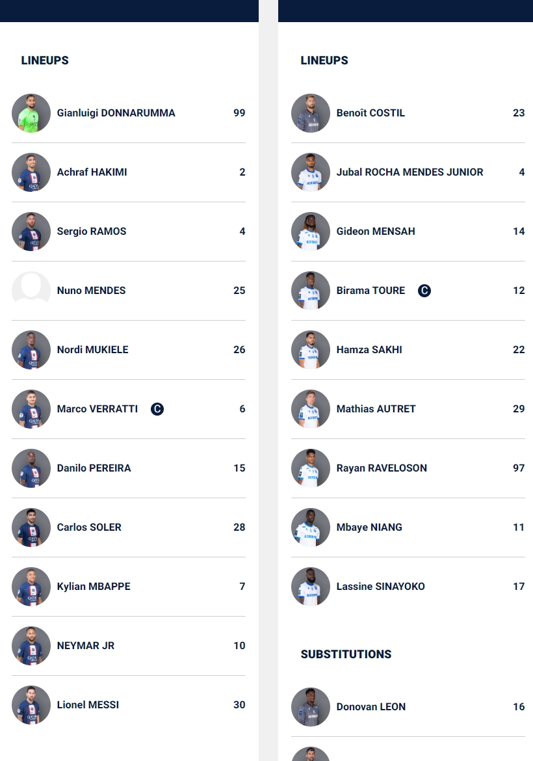533x761 pixels.
Task: Select Mathias AUTRET name
Action: click(x=376, y=408)
